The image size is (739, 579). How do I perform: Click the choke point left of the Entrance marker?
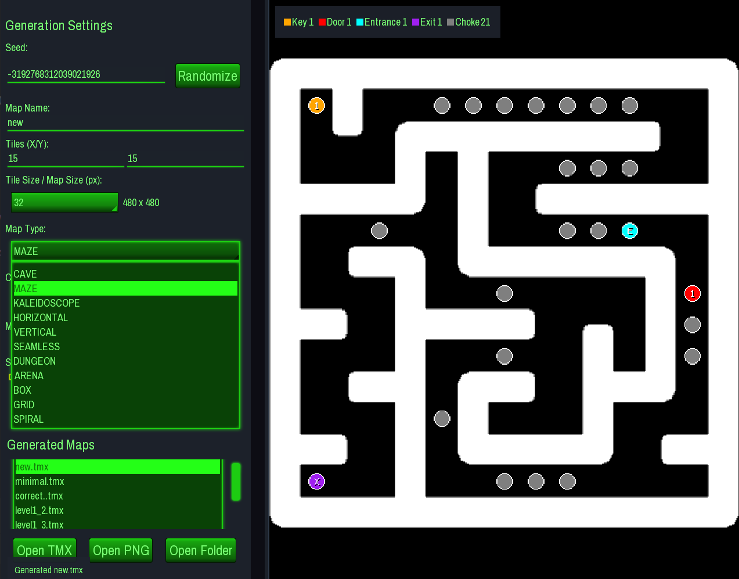point(599,231)
